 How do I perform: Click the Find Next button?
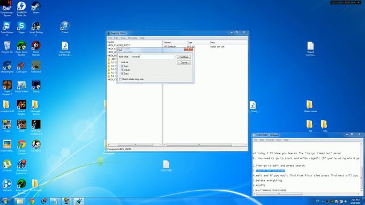[184, 57]
